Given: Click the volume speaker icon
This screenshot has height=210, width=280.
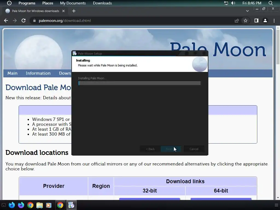Looking at the screenshot, I should coord(233,3).
